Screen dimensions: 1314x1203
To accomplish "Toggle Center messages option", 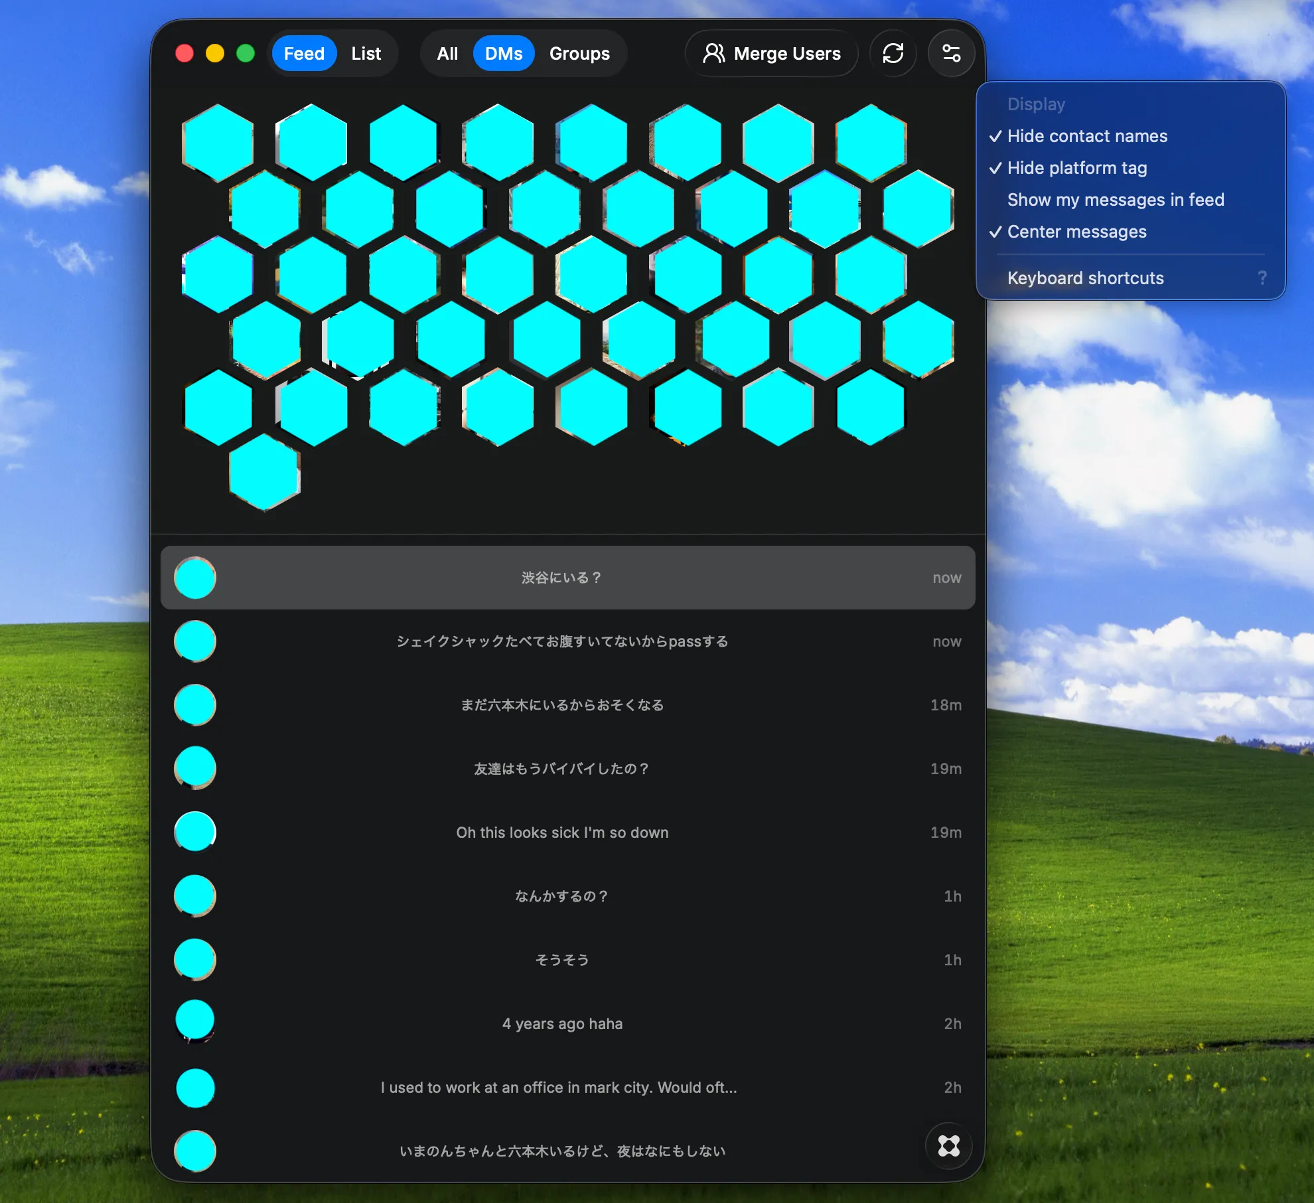I will click(x=1131, y=232).
